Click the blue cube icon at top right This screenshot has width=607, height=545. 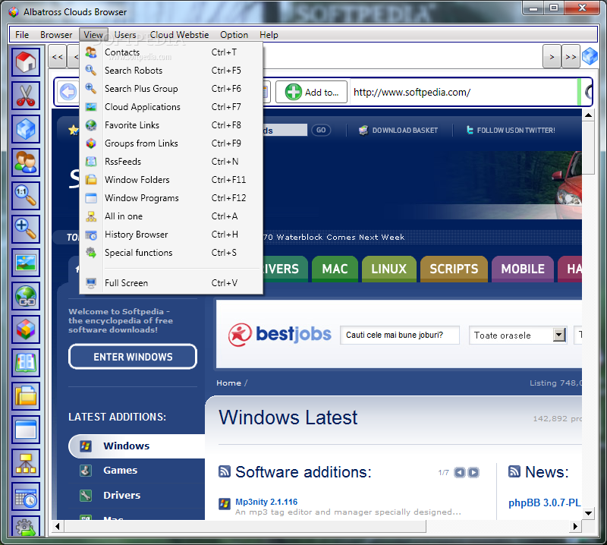[590, 57]
